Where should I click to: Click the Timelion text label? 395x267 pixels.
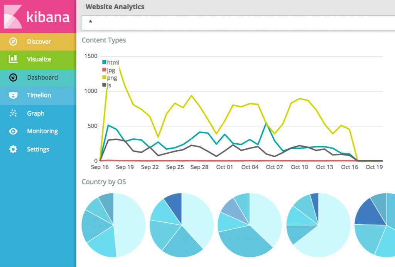(x=39, y=95)
